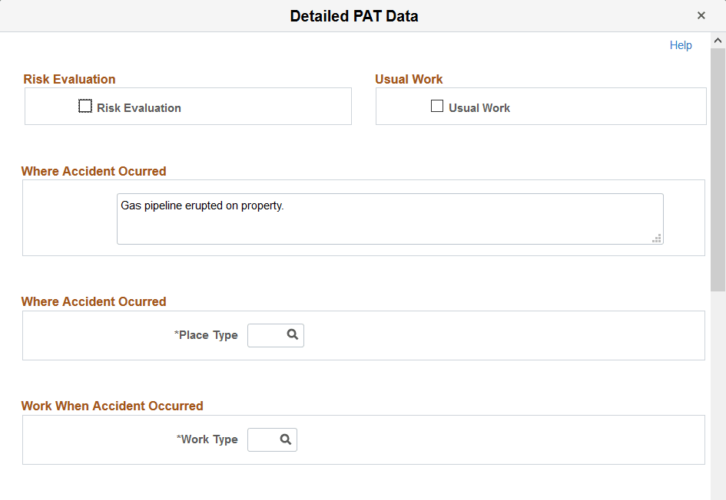Viewport: 726px width, 500px height.
Task: Open the Help link
Action: coord(681,45)
